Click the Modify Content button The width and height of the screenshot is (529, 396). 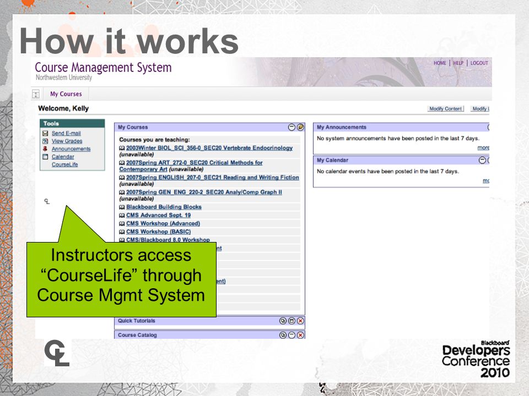[x=445, y=109]
